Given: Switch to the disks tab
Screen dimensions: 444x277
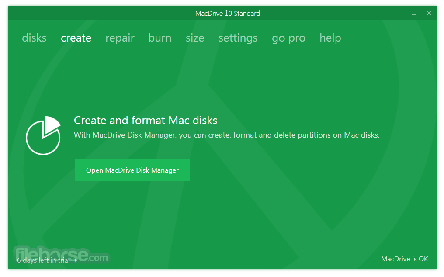Looking at the screenshot, I should click(x=34, y=38).
